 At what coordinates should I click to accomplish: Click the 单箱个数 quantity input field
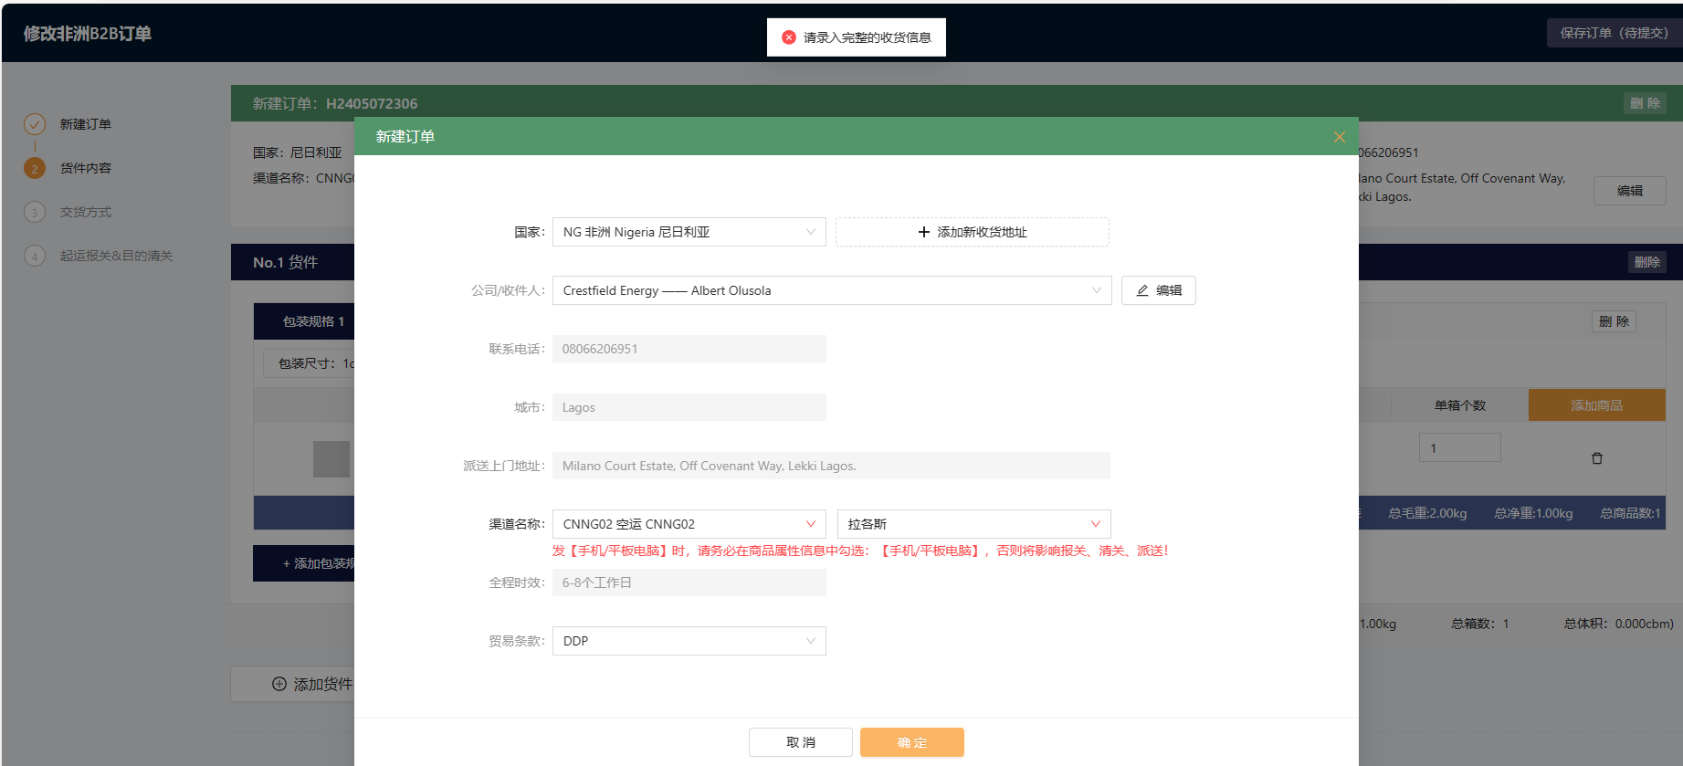tap(1458, 447)
